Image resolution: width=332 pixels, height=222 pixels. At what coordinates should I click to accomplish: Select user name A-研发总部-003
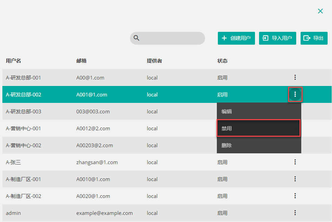pyautogui.click(x=24, y=112)
